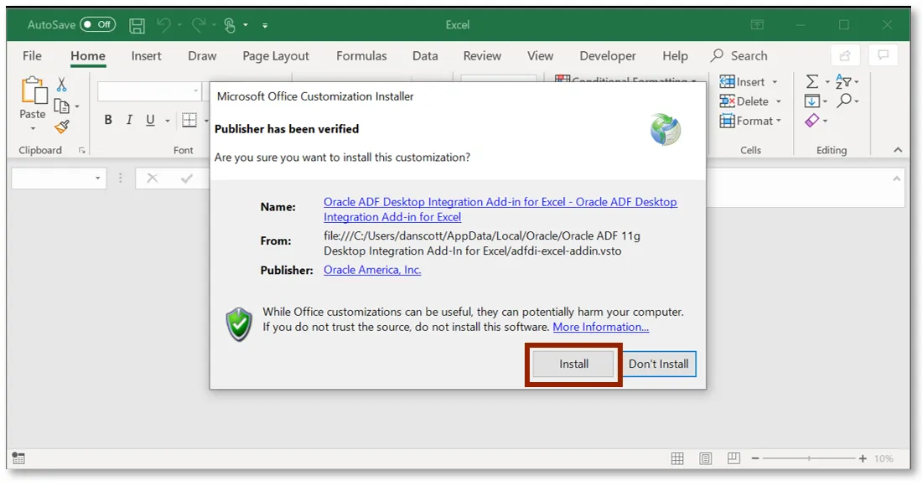The image size is (922, 491).
Task: Switch to Page Break Preview icon
Action: point(733,458)
